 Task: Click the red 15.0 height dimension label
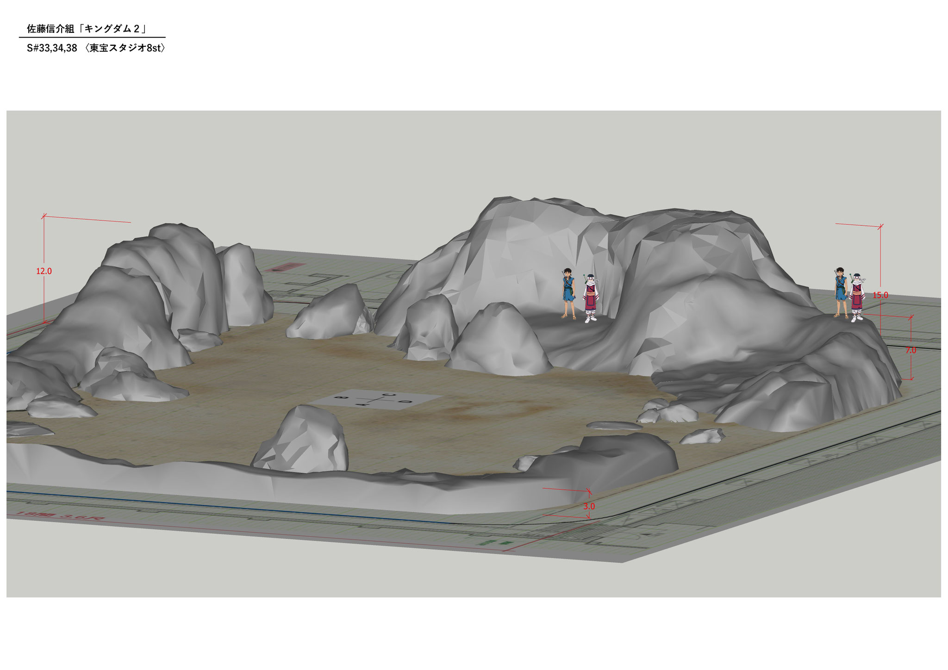(880, 295)
